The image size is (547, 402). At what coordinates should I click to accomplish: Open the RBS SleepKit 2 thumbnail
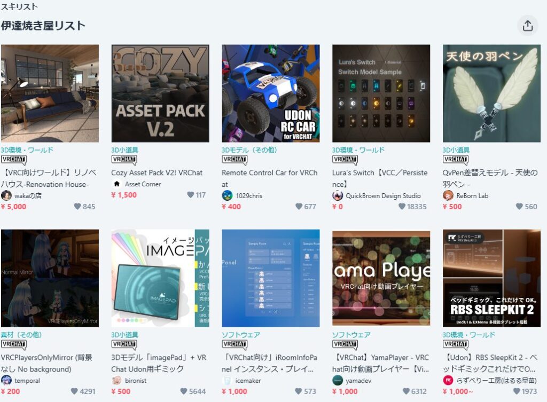click(491, 278)
